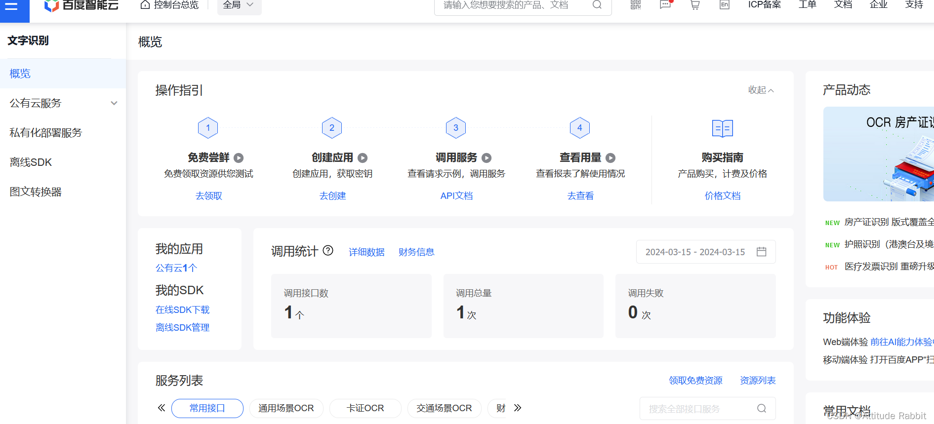Open 控制台总览 home link
934x424 pixels.
point(169,5)
